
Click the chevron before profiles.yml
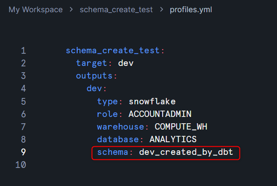coord(161,9)
